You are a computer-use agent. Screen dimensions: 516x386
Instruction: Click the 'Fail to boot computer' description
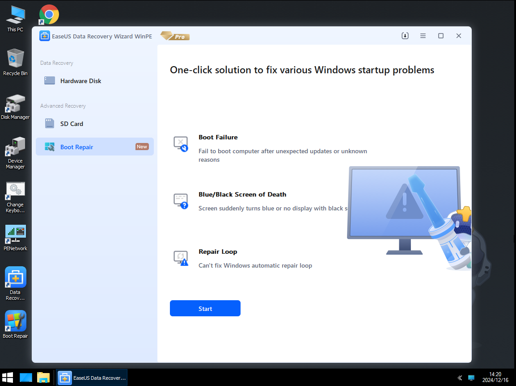[x=283, y=155]
